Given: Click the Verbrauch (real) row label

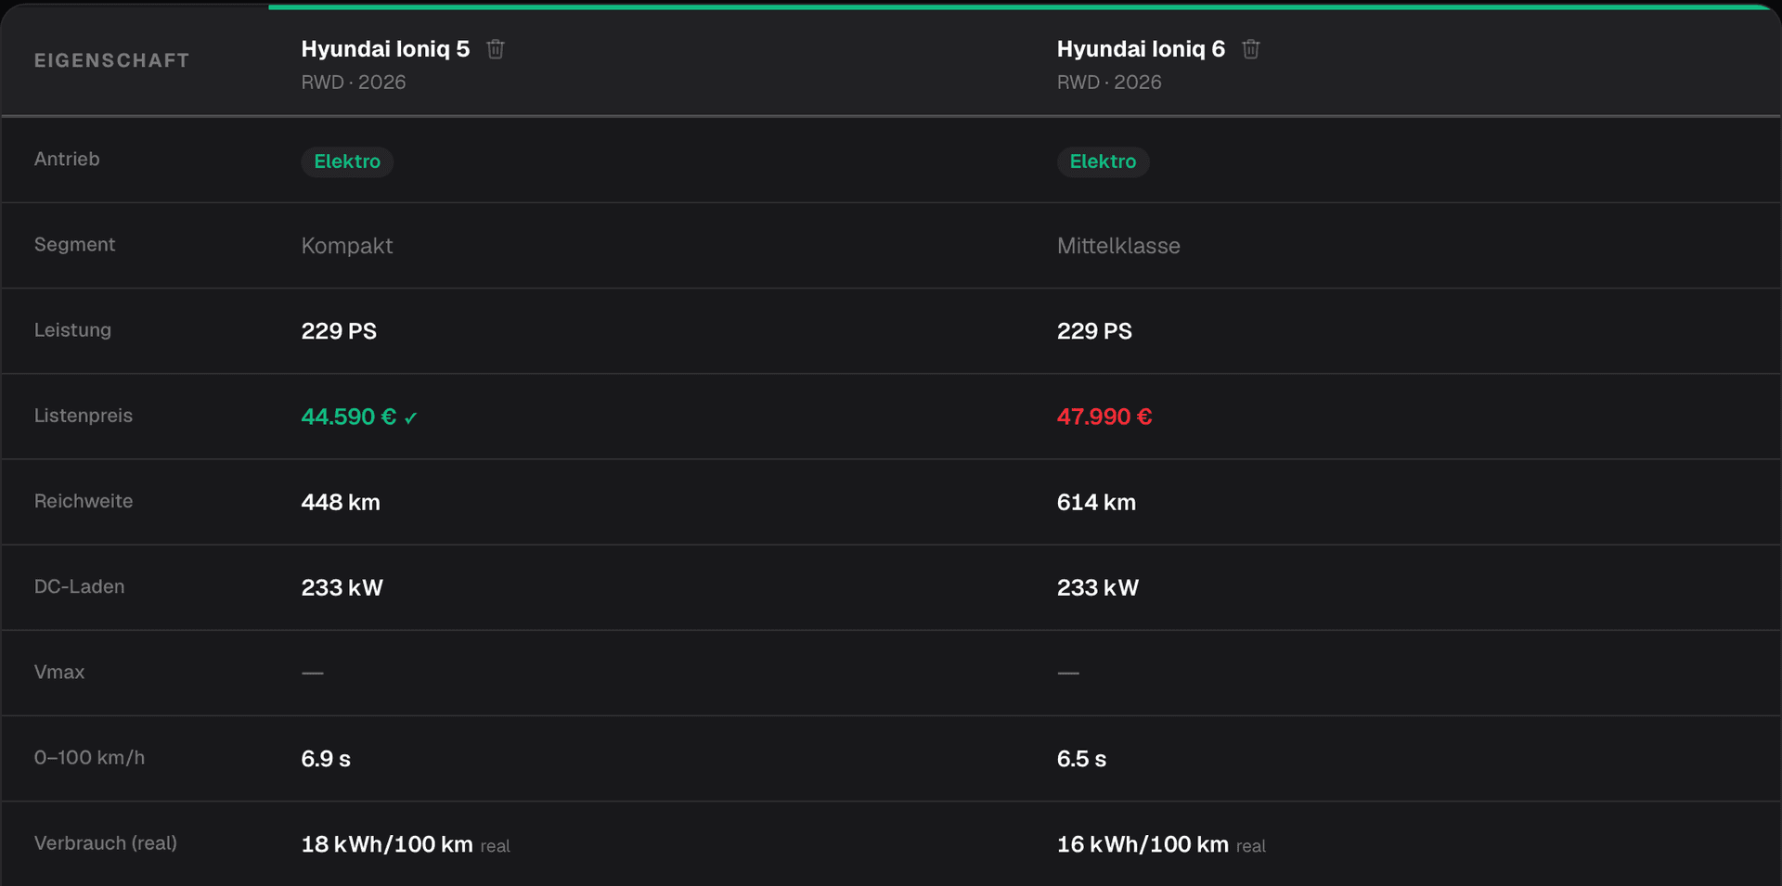Looking at the screenshot, I should (106, 843).
